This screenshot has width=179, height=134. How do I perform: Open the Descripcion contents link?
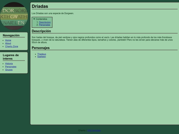[x=45, y=22]
